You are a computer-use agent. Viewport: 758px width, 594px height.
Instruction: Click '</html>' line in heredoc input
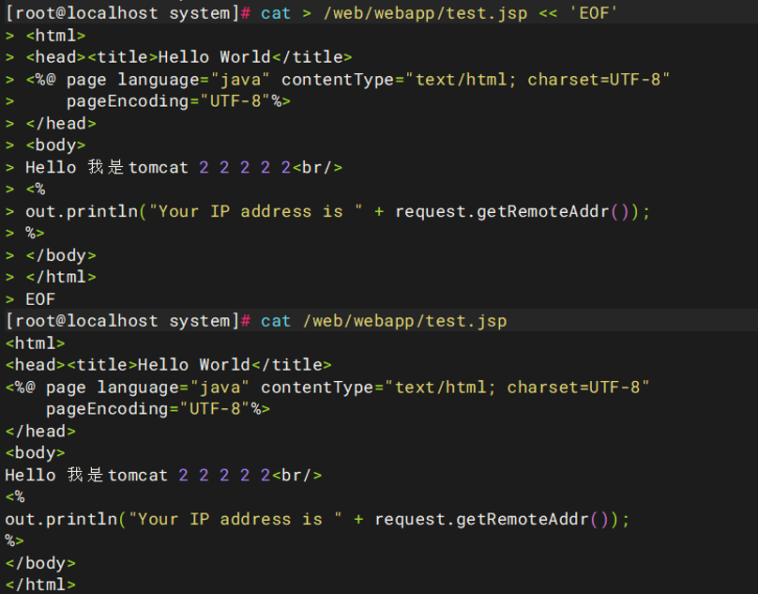(61, 277)
